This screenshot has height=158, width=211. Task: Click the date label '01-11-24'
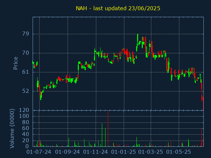96,152
